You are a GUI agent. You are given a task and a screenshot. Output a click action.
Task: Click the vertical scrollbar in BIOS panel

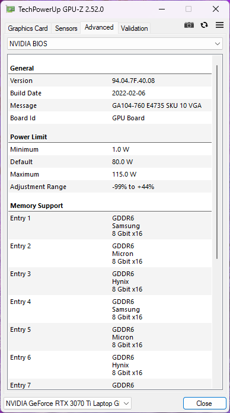[217, 162]
